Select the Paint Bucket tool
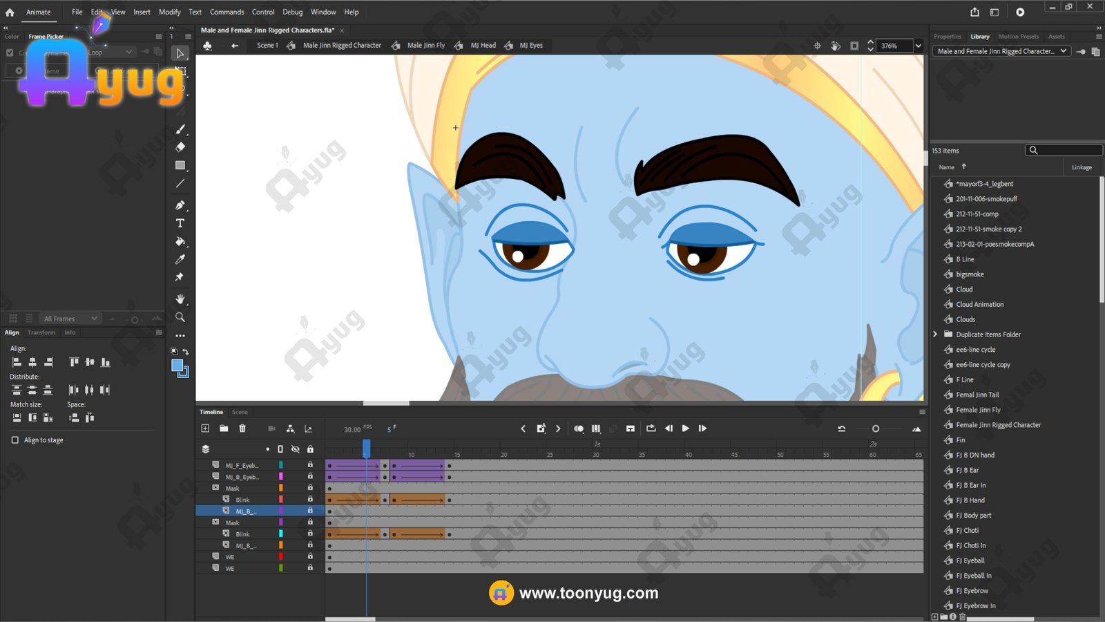 (180, 241)
